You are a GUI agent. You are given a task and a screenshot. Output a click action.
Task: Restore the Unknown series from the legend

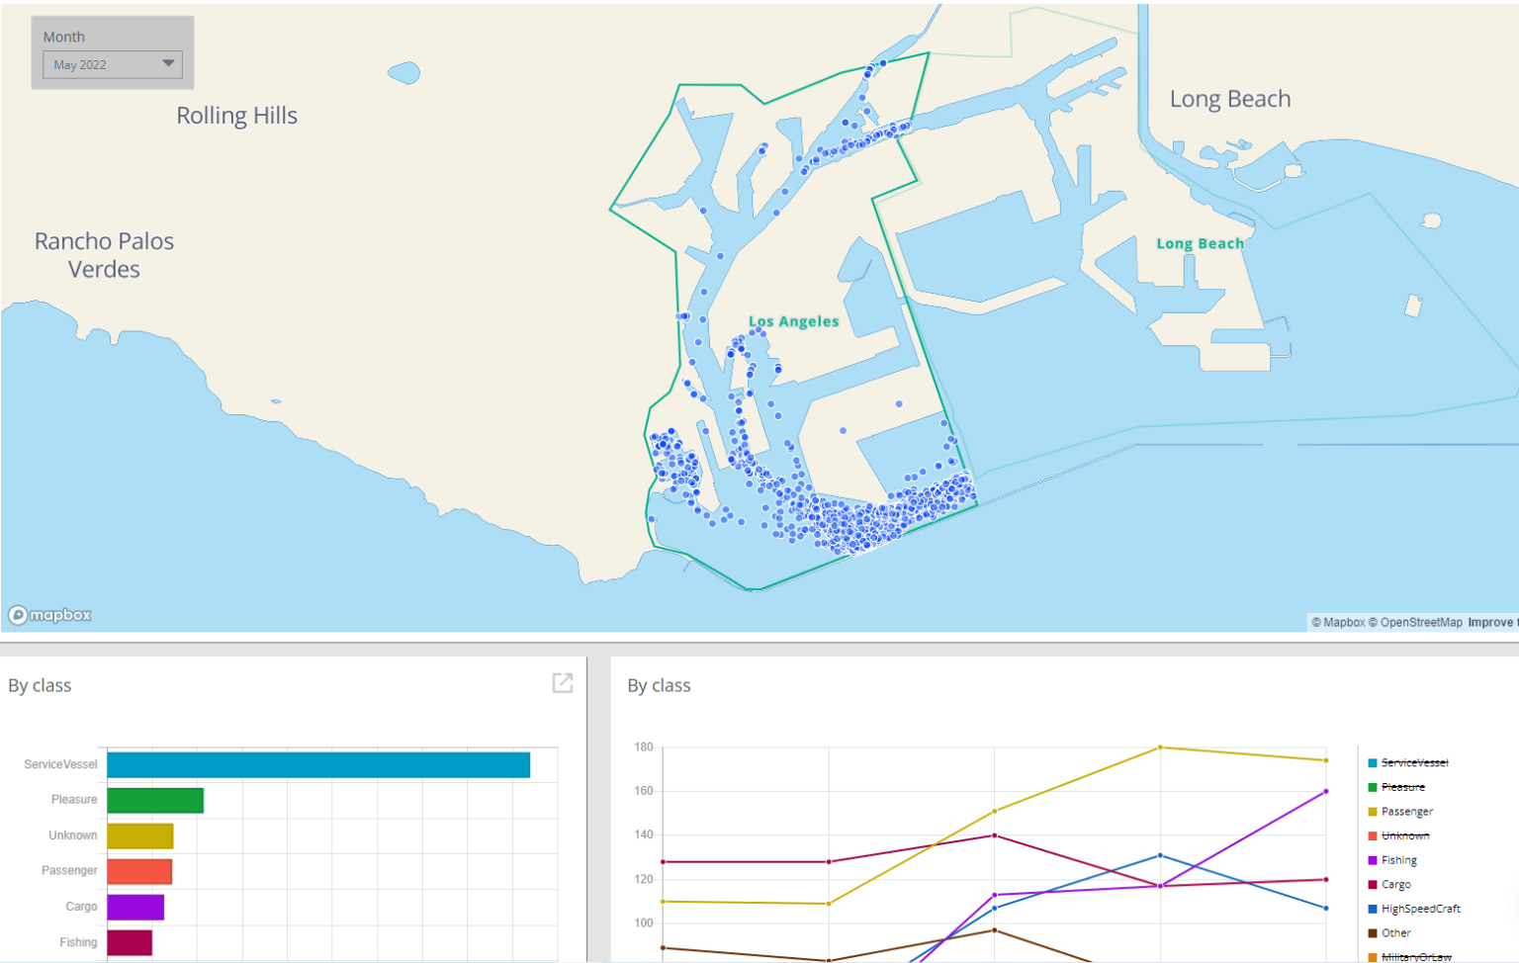coord(1372,835)
